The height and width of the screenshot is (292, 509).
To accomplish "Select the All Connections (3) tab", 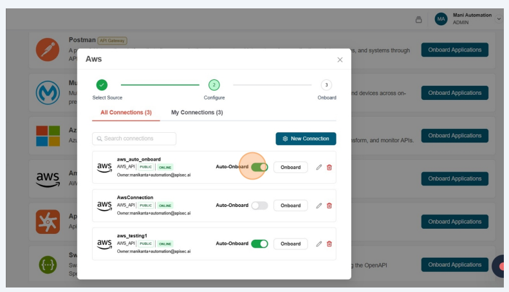I will (126, 112).
